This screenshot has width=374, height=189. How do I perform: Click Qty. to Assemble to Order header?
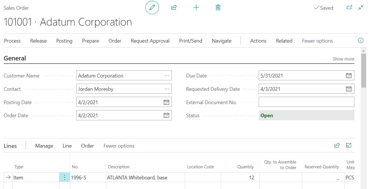point(280,165)
